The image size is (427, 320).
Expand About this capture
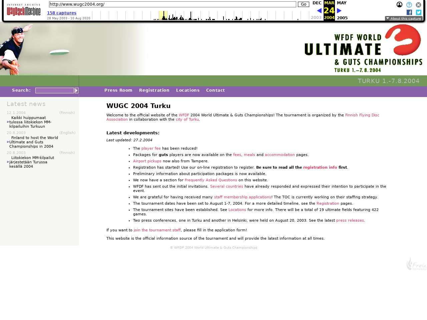[404, 19]
